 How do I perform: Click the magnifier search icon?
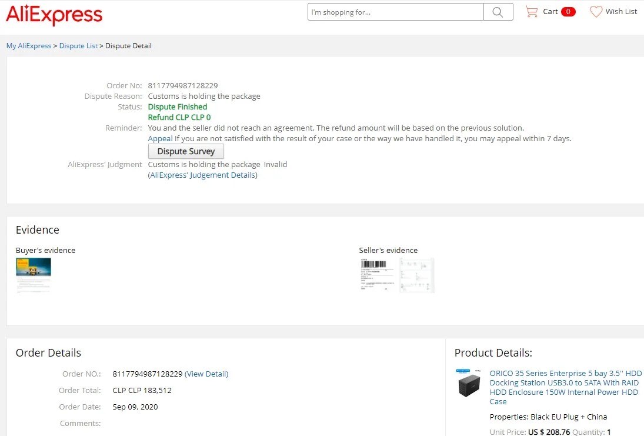[498, 12]
